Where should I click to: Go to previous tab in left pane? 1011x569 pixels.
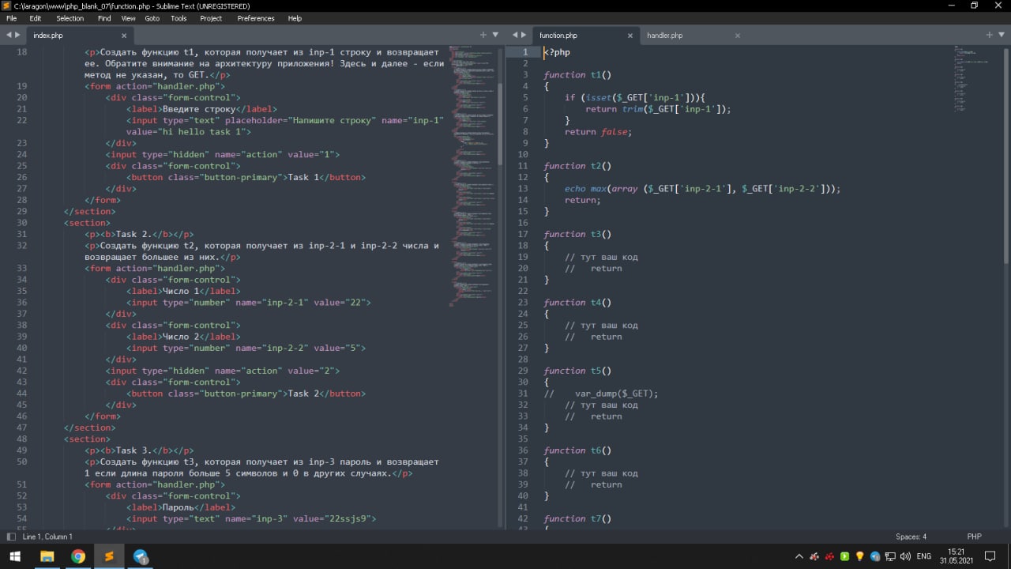click(9, 35)
